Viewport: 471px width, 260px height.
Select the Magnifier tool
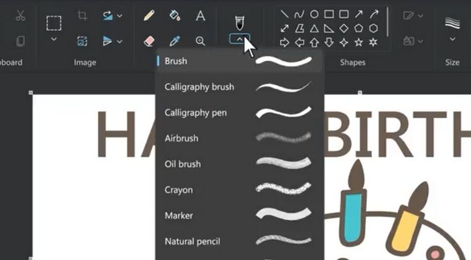(200, 41)
